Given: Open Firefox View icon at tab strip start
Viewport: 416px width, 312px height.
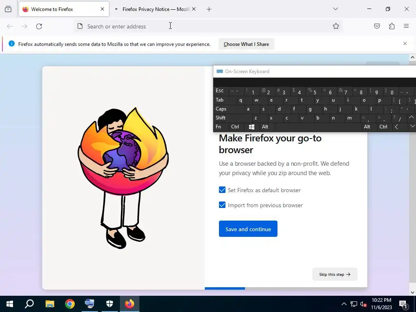Looking at the screenshot, I should [8, 9].
